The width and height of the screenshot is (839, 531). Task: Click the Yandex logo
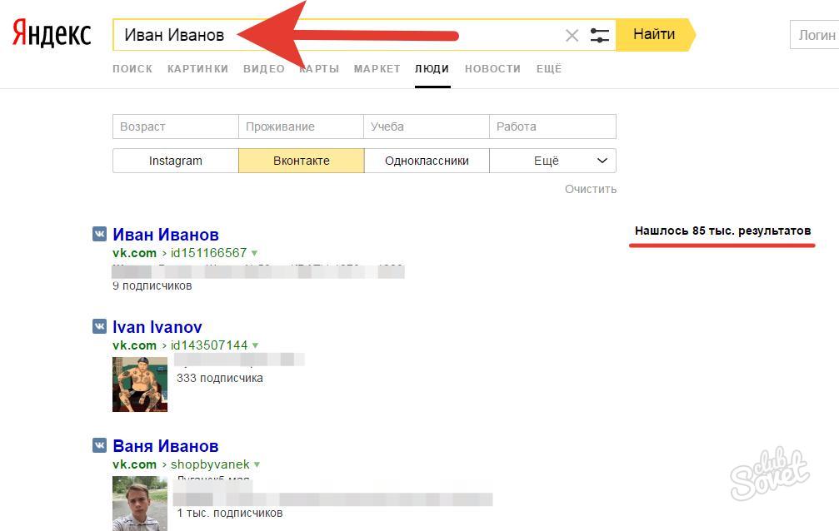click(52, 34)
